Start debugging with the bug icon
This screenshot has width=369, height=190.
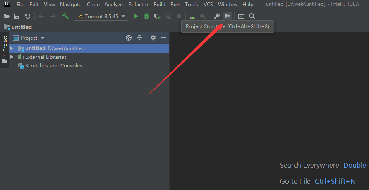tap(146, 16)
